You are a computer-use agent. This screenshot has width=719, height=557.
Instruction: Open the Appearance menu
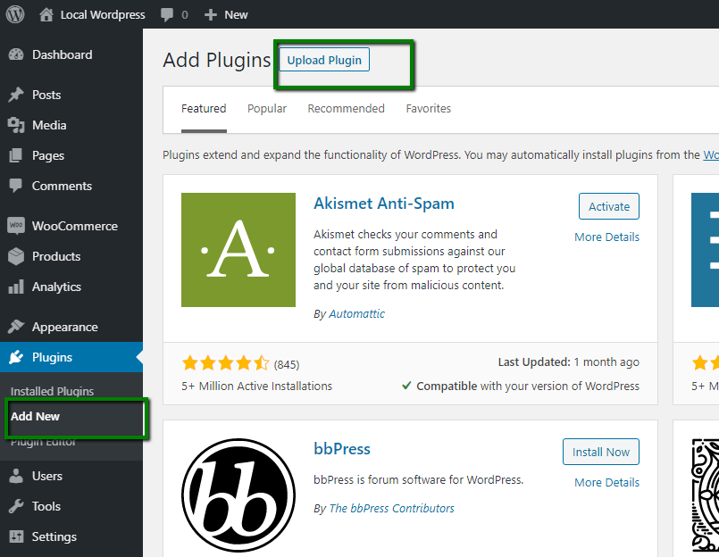pyautogui.click(x=71, y=327)
